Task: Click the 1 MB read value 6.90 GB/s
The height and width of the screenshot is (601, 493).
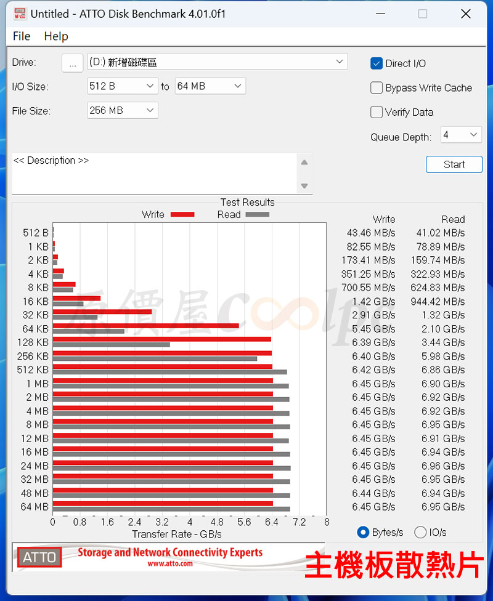Action: coord(443,384)
